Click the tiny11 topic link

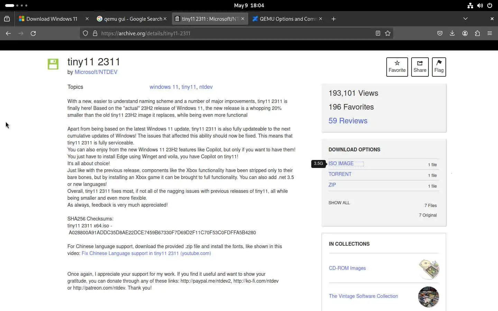pos(188,87)
